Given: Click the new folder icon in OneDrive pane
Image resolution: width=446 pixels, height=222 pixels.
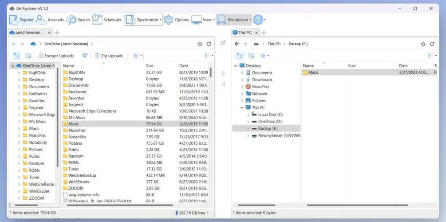Looking at the screenshot, I should (28, 56).
